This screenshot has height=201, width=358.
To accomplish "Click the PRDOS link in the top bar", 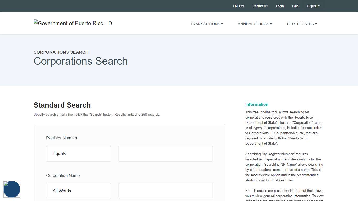I will pos(238,6).
